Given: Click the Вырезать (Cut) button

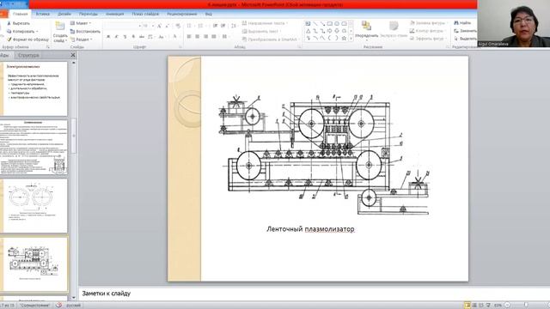Looking at the screenshot, I should pos(18,23).
